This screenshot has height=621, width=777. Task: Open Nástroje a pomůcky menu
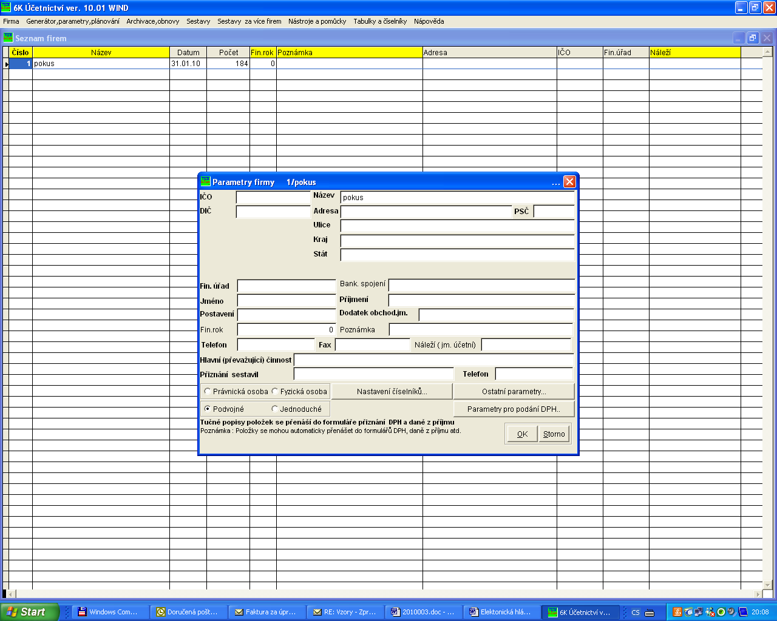(317, 21)
